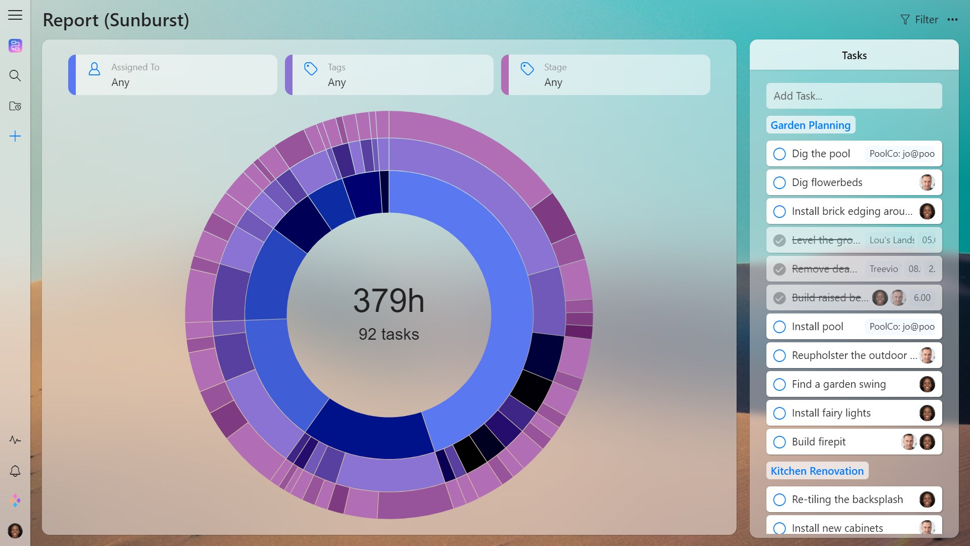Click the Filter button
Viewport: 970px width, 546px height.
(x=919, y=20)
